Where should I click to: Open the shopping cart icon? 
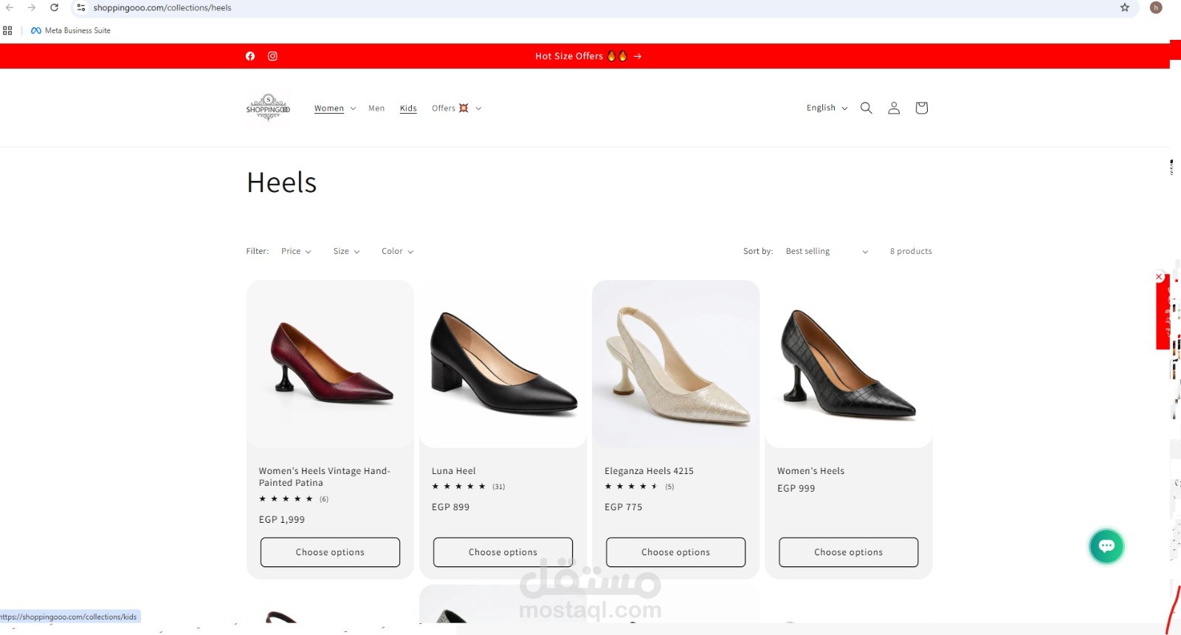921,108
